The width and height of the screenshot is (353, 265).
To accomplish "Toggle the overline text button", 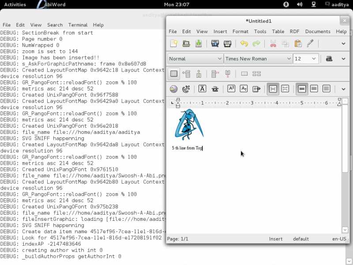I will tap(202, 89).
